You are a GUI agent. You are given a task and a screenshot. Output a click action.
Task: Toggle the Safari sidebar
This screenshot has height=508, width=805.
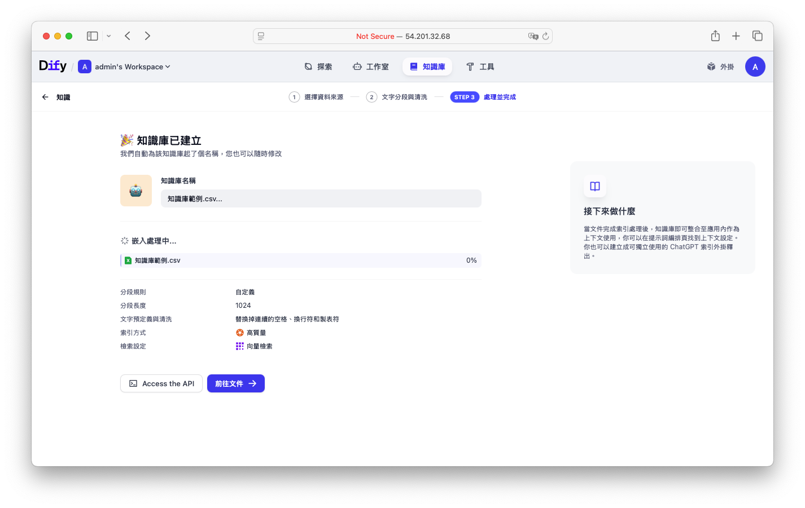92,36
